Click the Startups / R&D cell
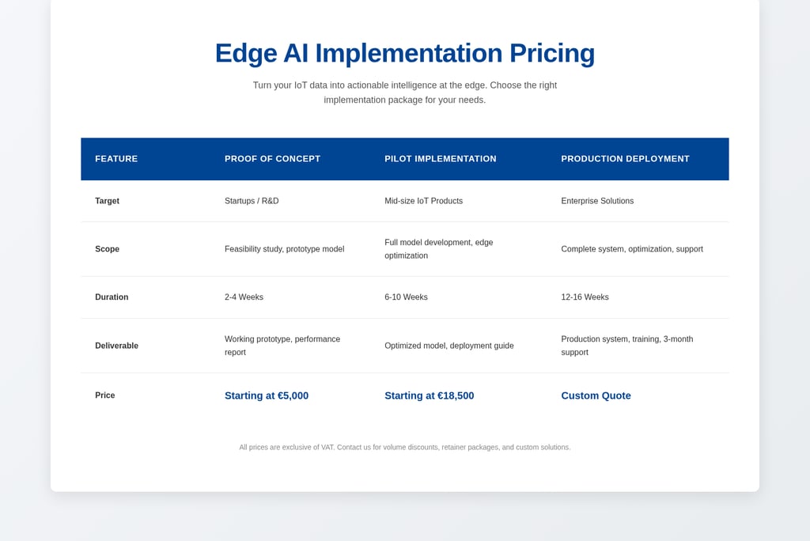 (252, 201)
